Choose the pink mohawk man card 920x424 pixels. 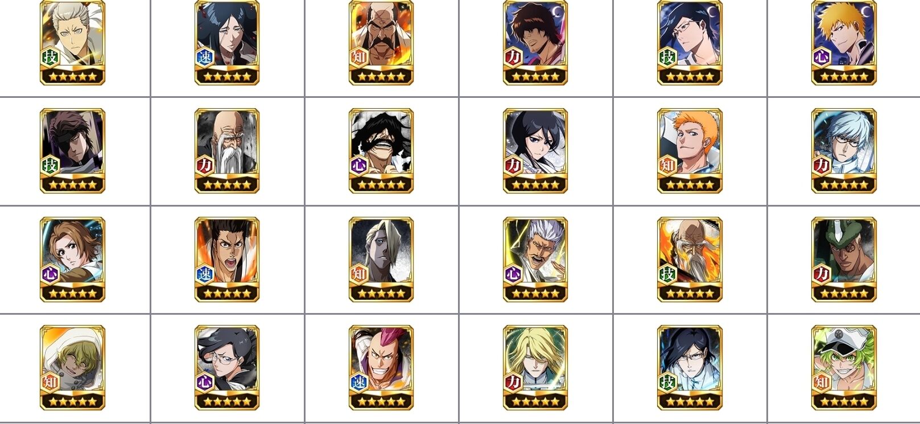pos(381,368)
